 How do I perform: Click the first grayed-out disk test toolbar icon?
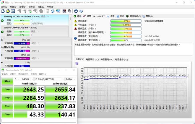[x=19, y=11]
